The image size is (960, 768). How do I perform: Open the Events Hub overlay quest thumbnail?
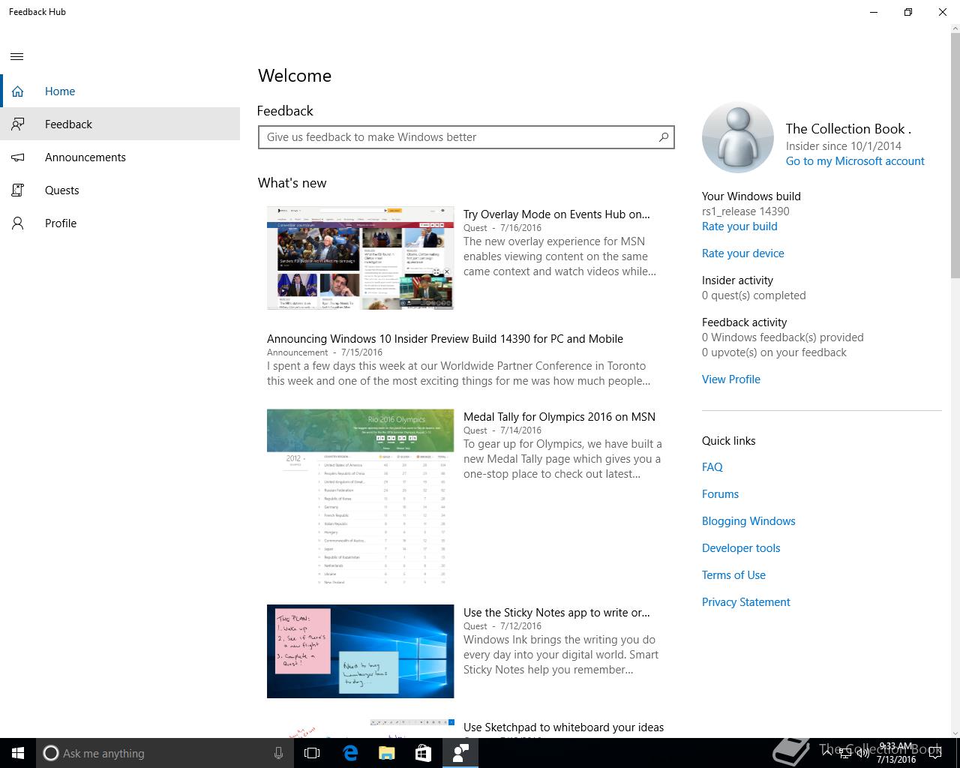click(360, 258)
